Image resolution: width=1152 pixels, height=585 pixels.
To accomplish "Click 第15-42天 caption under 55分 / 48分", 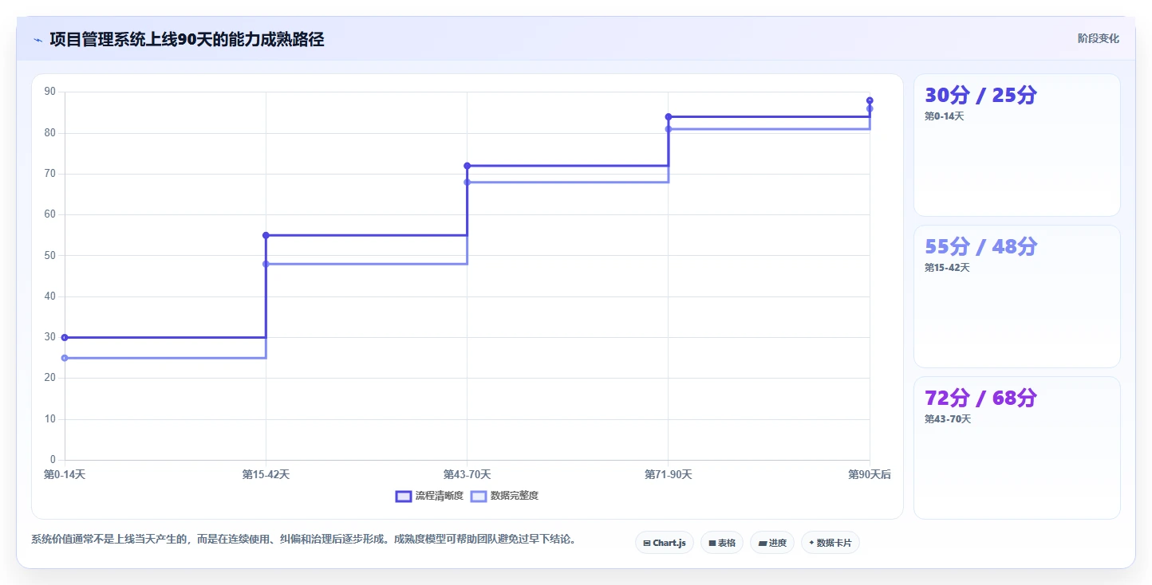I will pos(947,268).
